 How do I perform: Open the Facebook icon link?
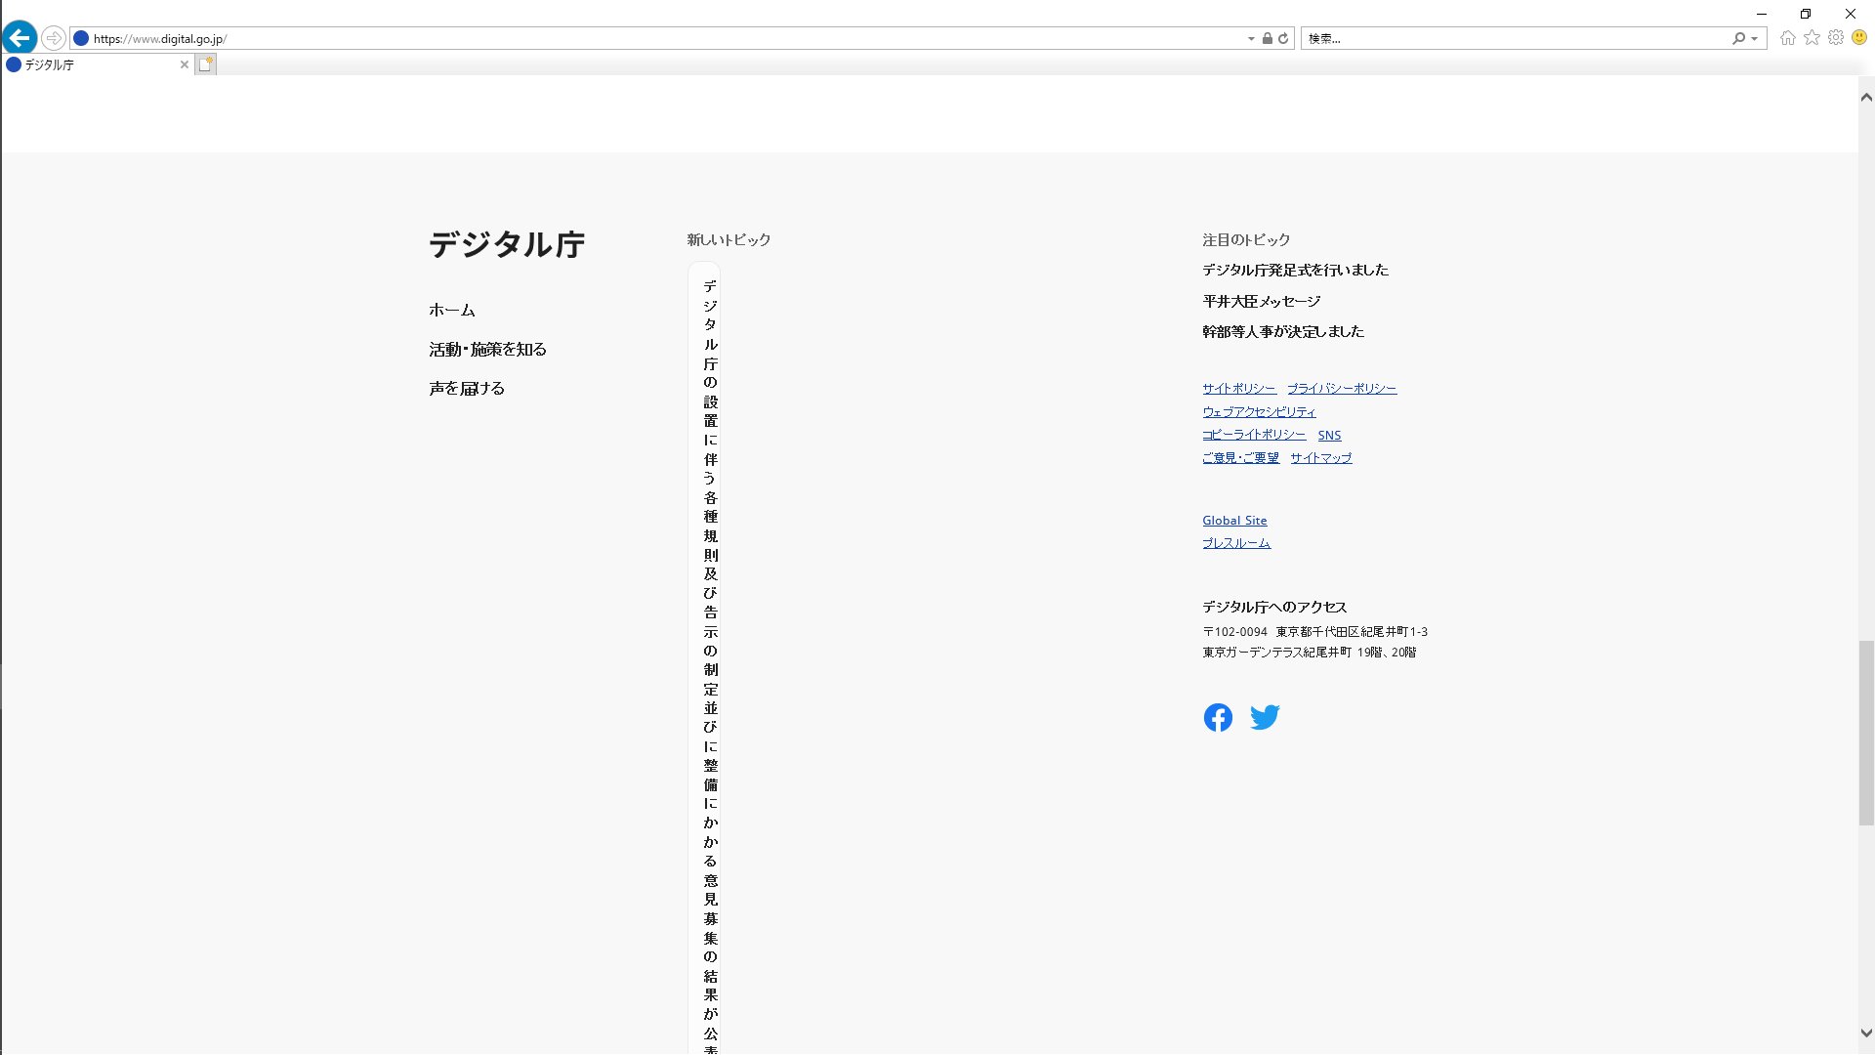1218,718
